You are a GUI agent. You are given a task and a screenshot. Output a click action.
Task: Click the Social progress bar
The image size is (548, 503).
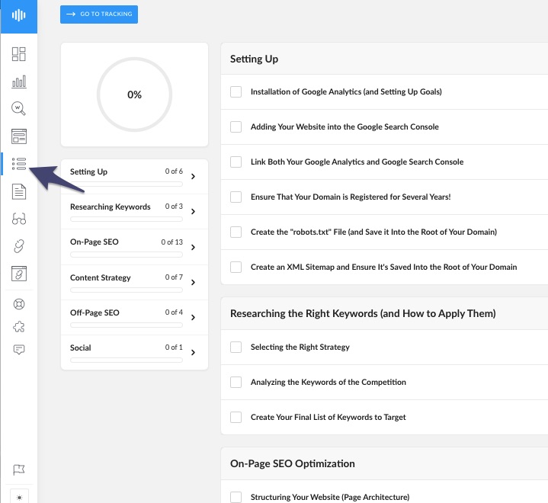[127, 360]
